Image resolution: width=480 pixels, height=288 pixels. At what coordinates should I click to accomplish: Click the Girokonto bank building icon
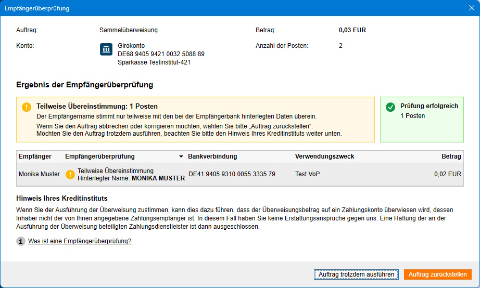point(106,49)
